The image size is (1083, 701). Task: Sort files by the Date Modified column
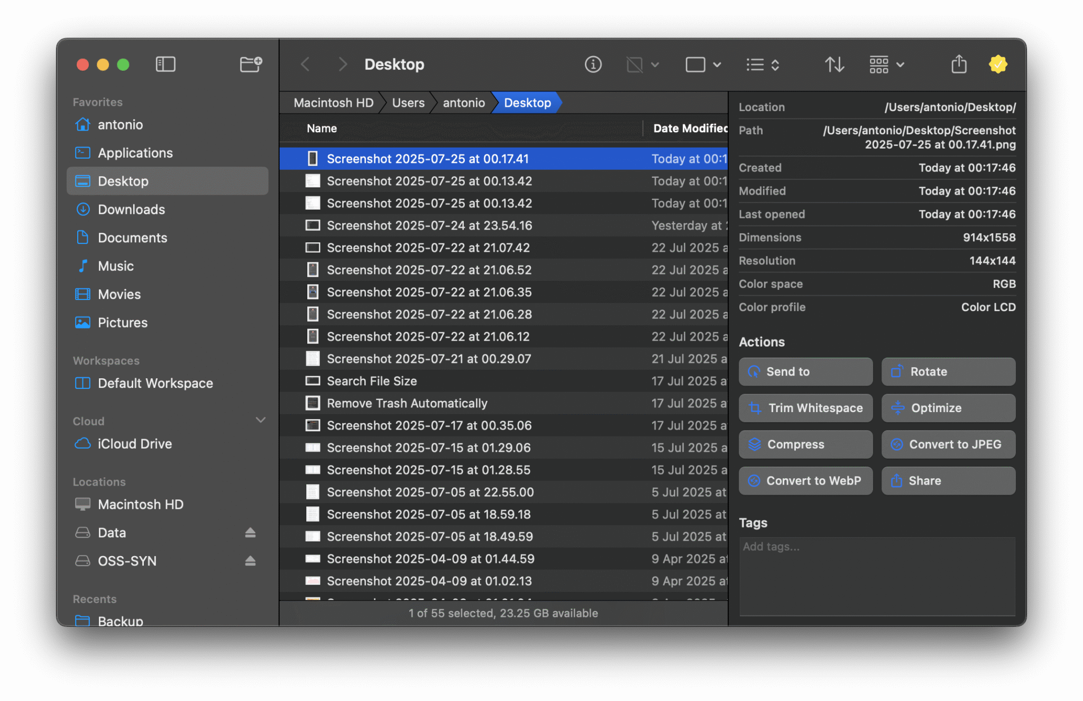689,128
